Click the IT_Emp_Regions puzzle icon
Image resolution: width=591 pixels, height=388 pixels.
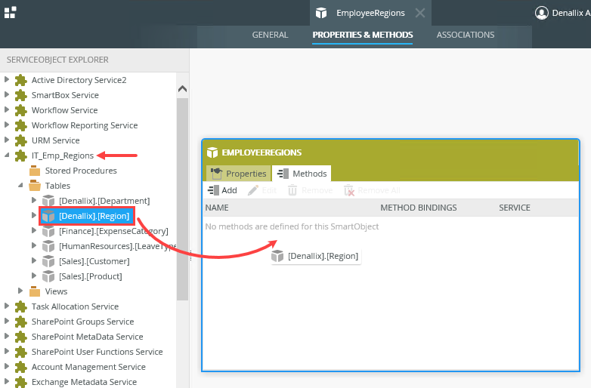20,156
